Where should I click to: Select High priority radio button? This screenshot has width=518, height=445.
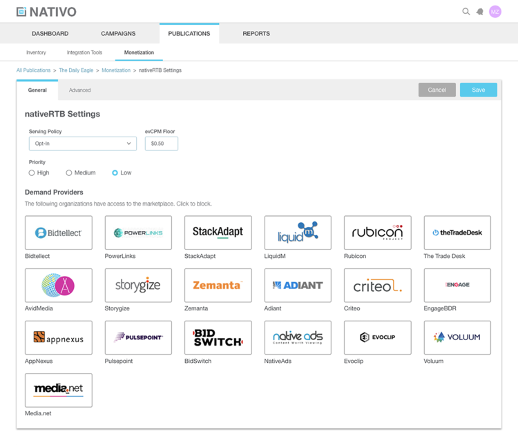coord(32,172)
